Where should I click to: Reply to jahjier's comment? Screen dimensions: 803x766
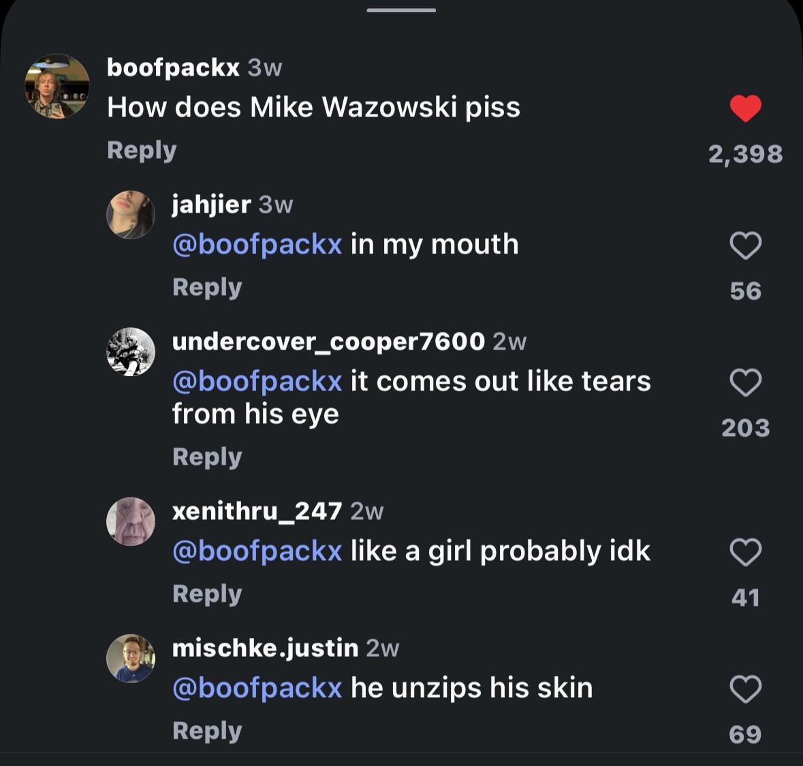click(206, 287)
